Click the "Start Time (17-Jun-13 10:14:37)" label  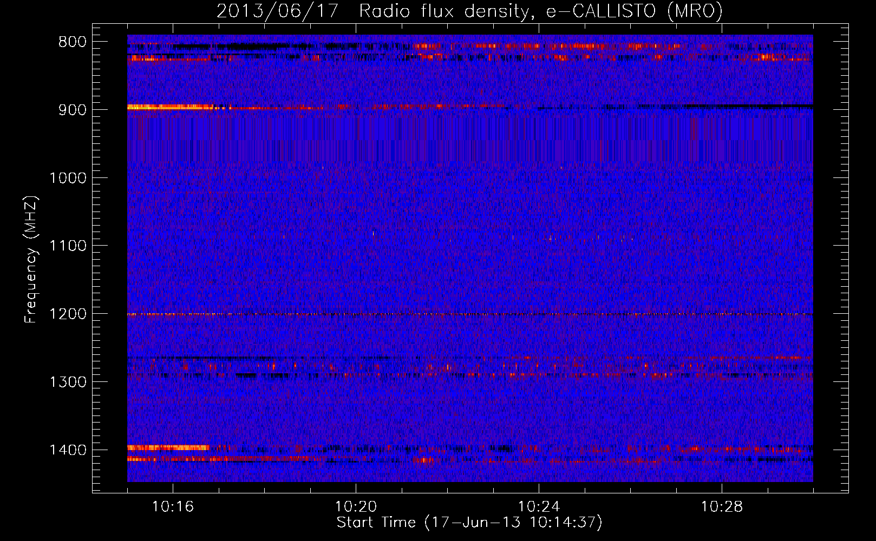tap(469, 523)
